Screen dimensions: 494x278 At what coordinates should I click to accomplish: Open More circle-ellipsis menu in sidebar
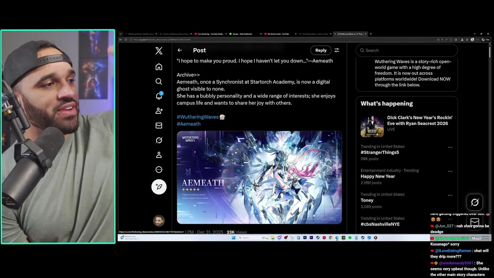click(x=159, y=170)
